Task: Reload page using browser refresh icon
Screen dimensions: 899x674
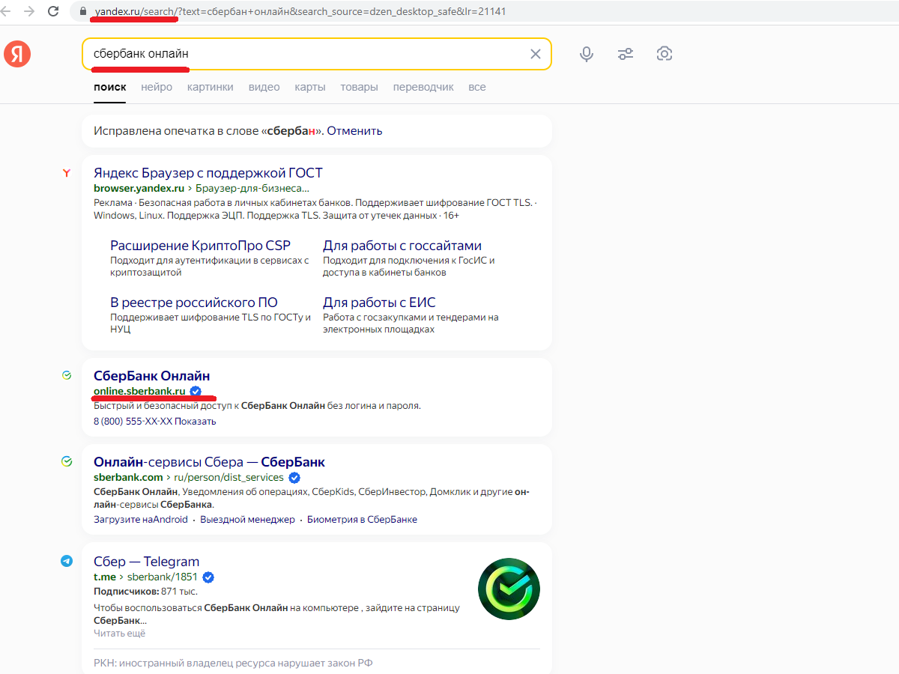Action: click(53, 11)
